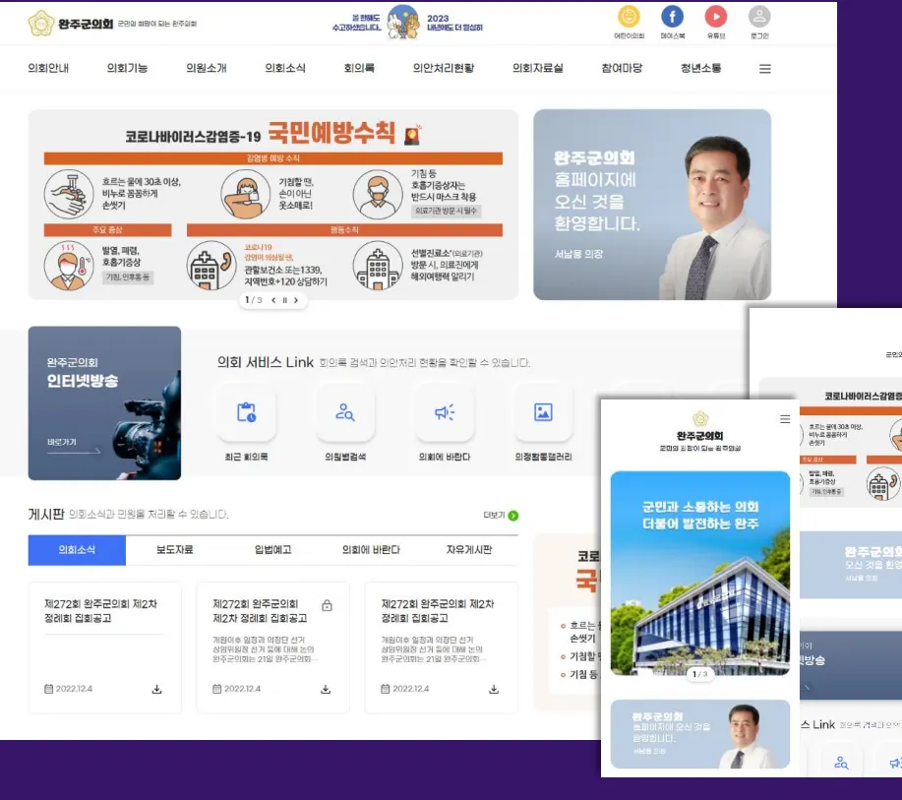Viewport: 902px width, 800px height.
Task: Open 의정활동갤러리 image icon
Action: coord(543,412)
